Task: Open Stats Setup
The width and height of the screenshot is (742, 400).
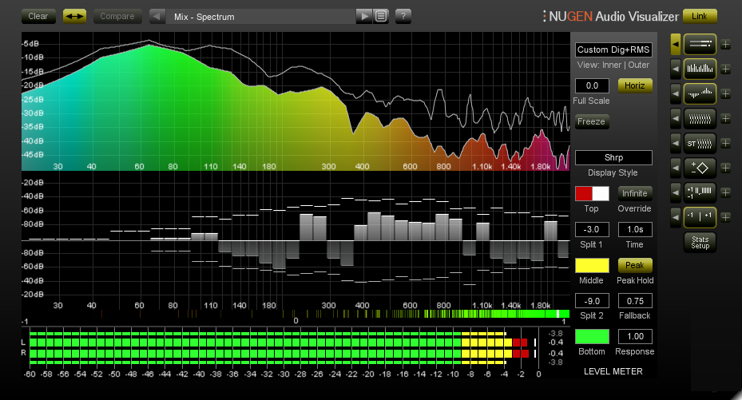Action: point(700,243)
